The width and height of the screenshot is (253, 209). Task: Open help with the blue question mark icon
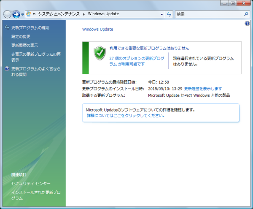click(247, 24)
